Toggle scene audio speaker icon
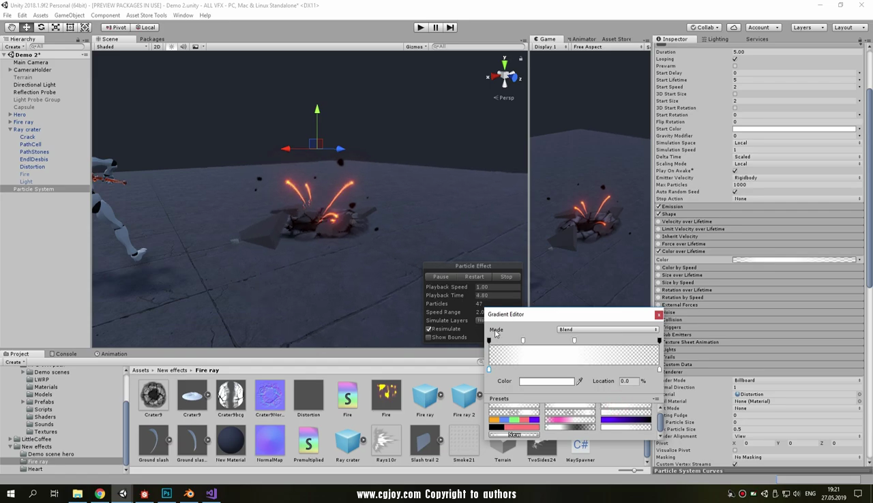Image resolution: width=873 pixels, height=503 pixels. 183,47
